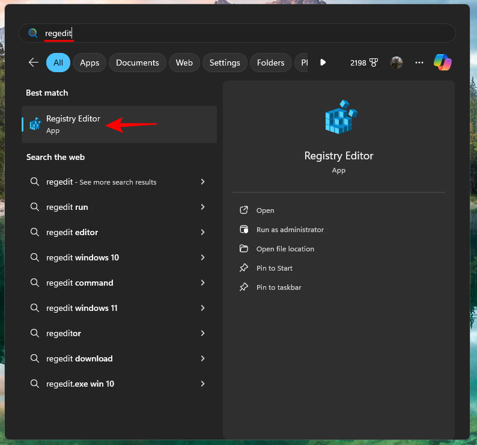Click the search magnifier icon in the search box

coord(33,33)
